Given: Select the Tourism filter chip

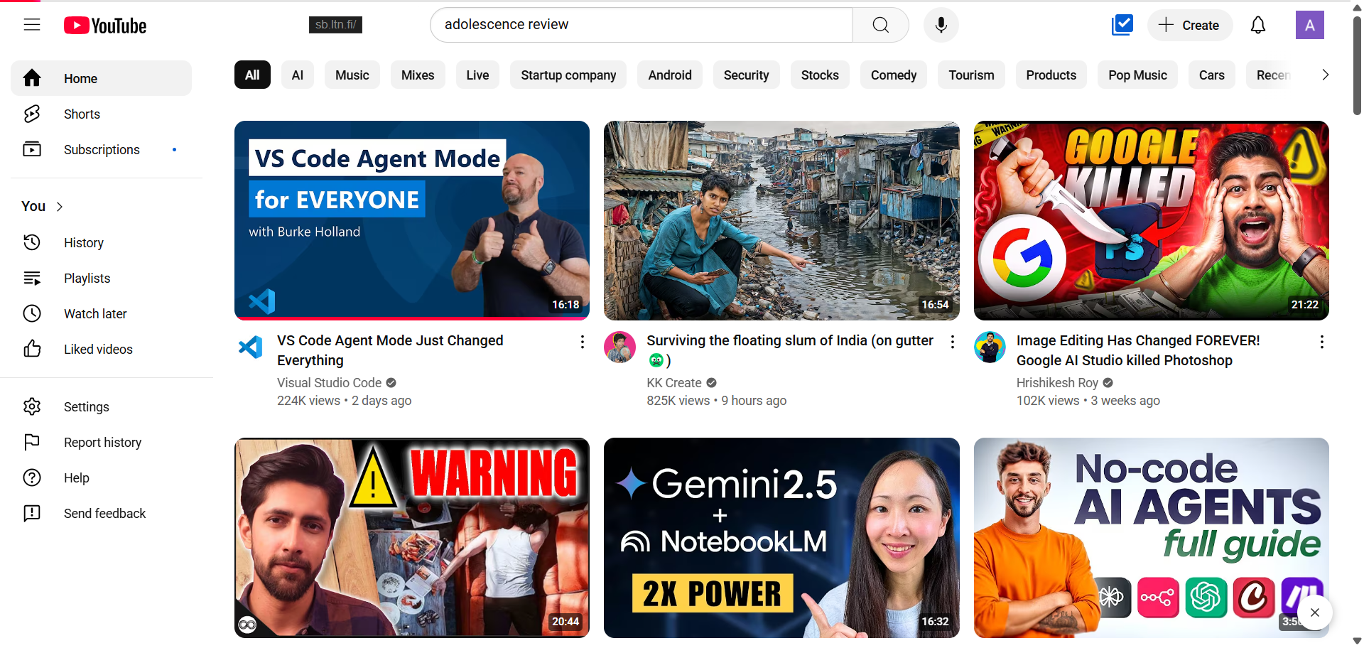Looking at the screenshot, I should pos(971,75).
